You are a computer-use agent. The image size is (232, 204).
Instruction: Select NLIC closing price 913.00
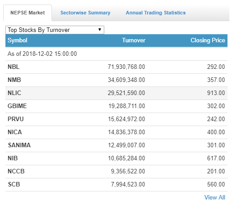coord(216,93)
